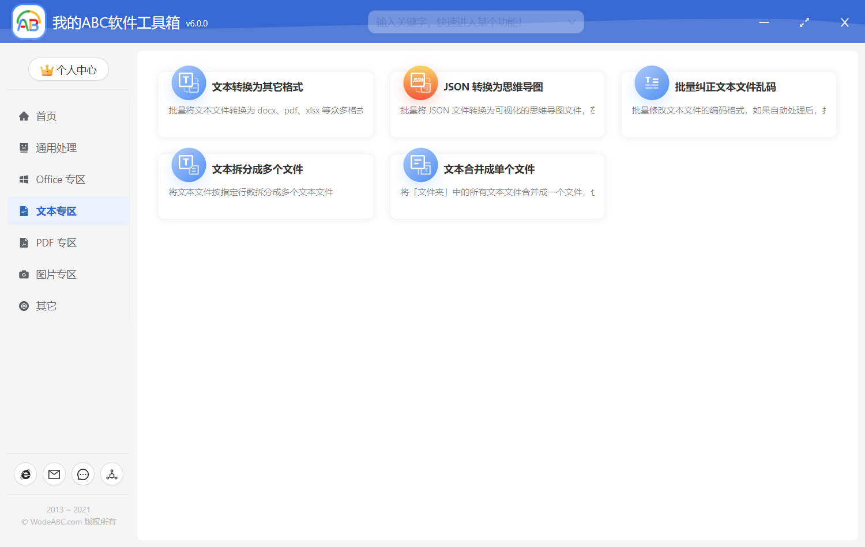Open the Internet Explorer website icon
This screenshot has height=547, width=865.
(x=25, y=474)
